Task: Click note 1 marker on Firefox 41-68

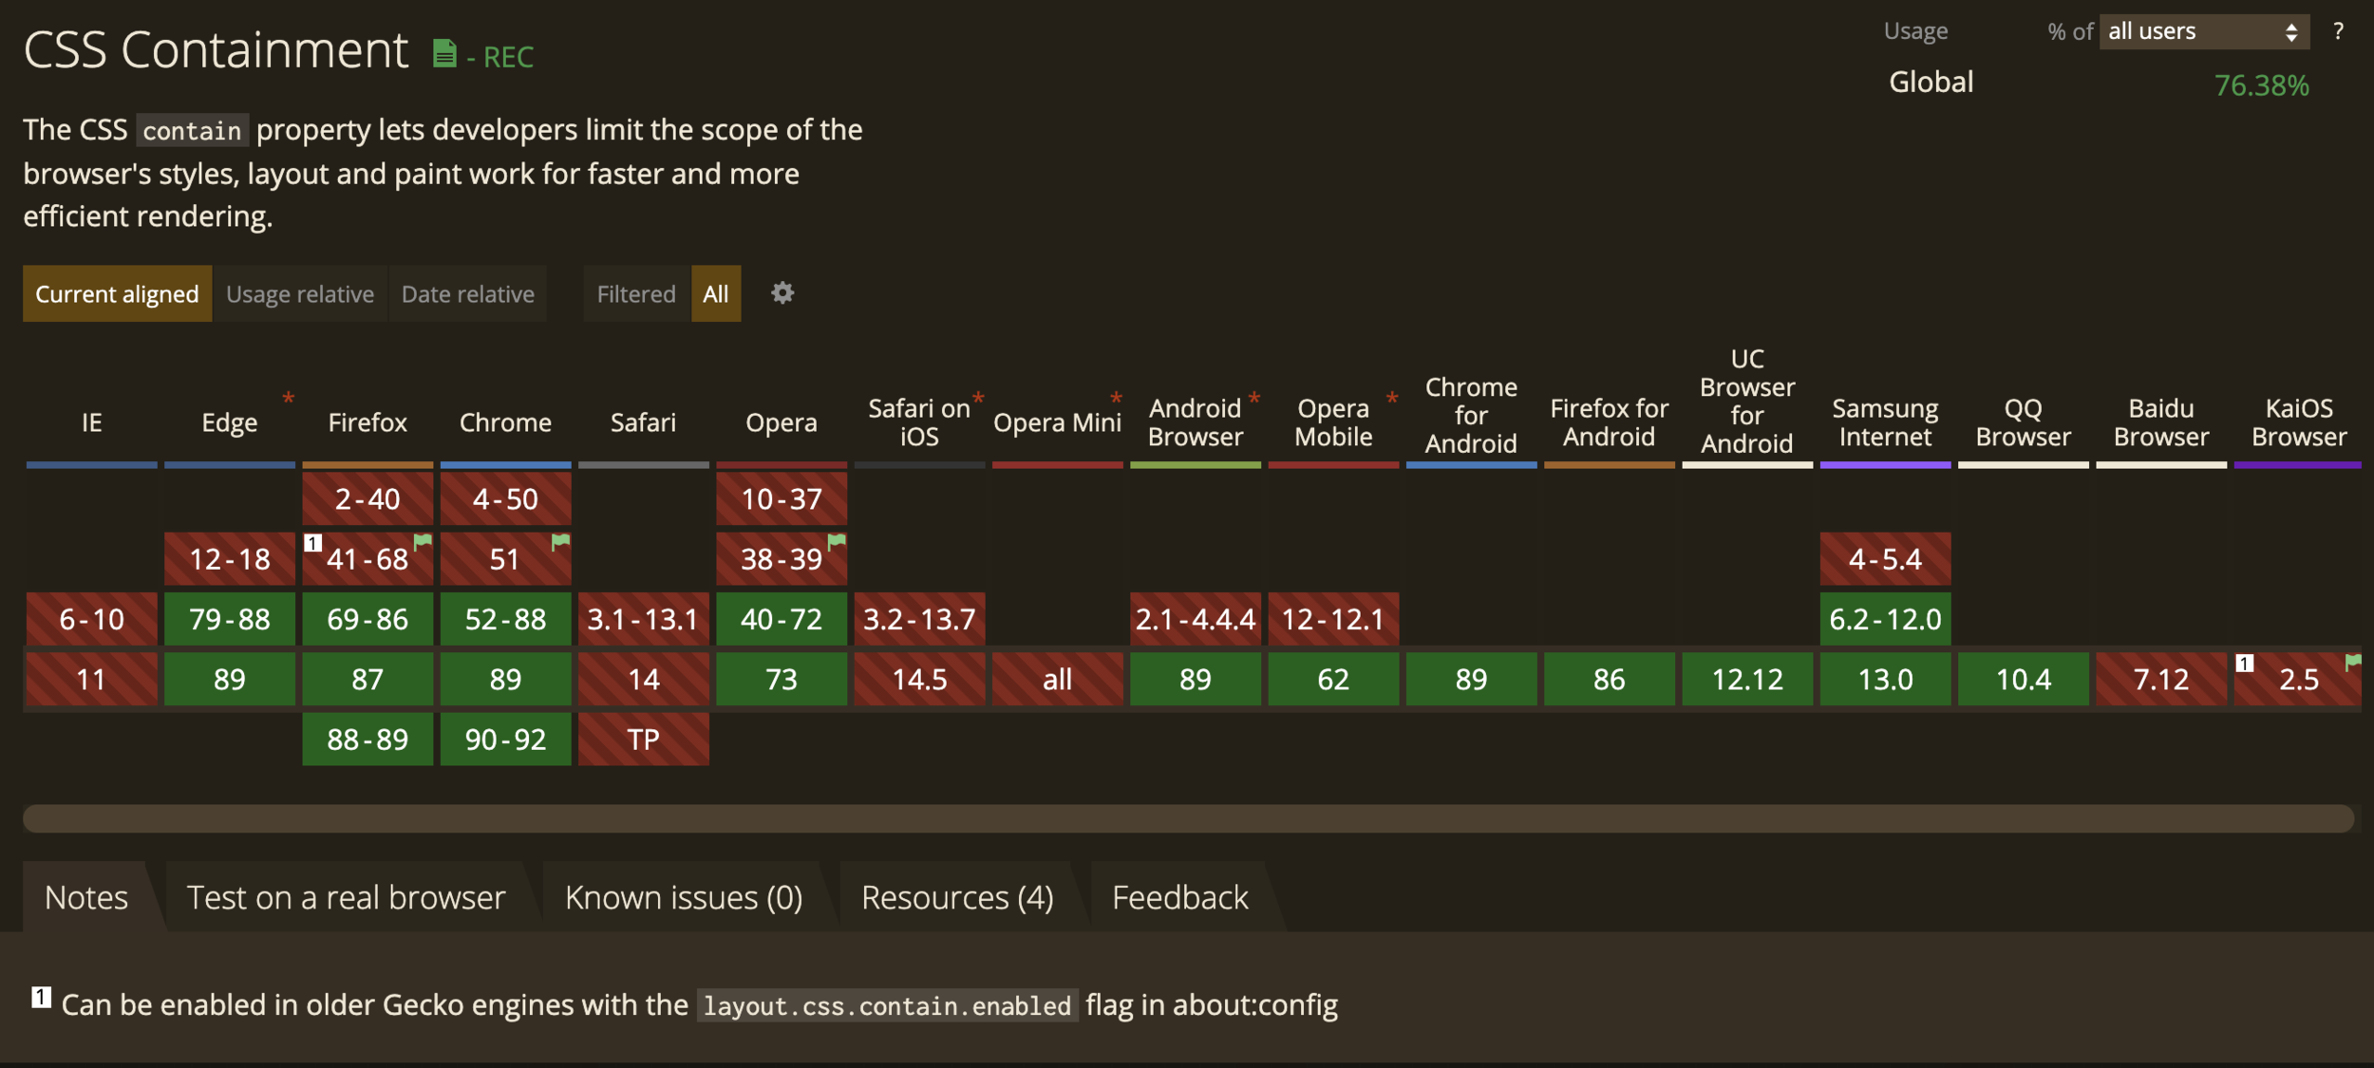Action: [x=312, y=543]
